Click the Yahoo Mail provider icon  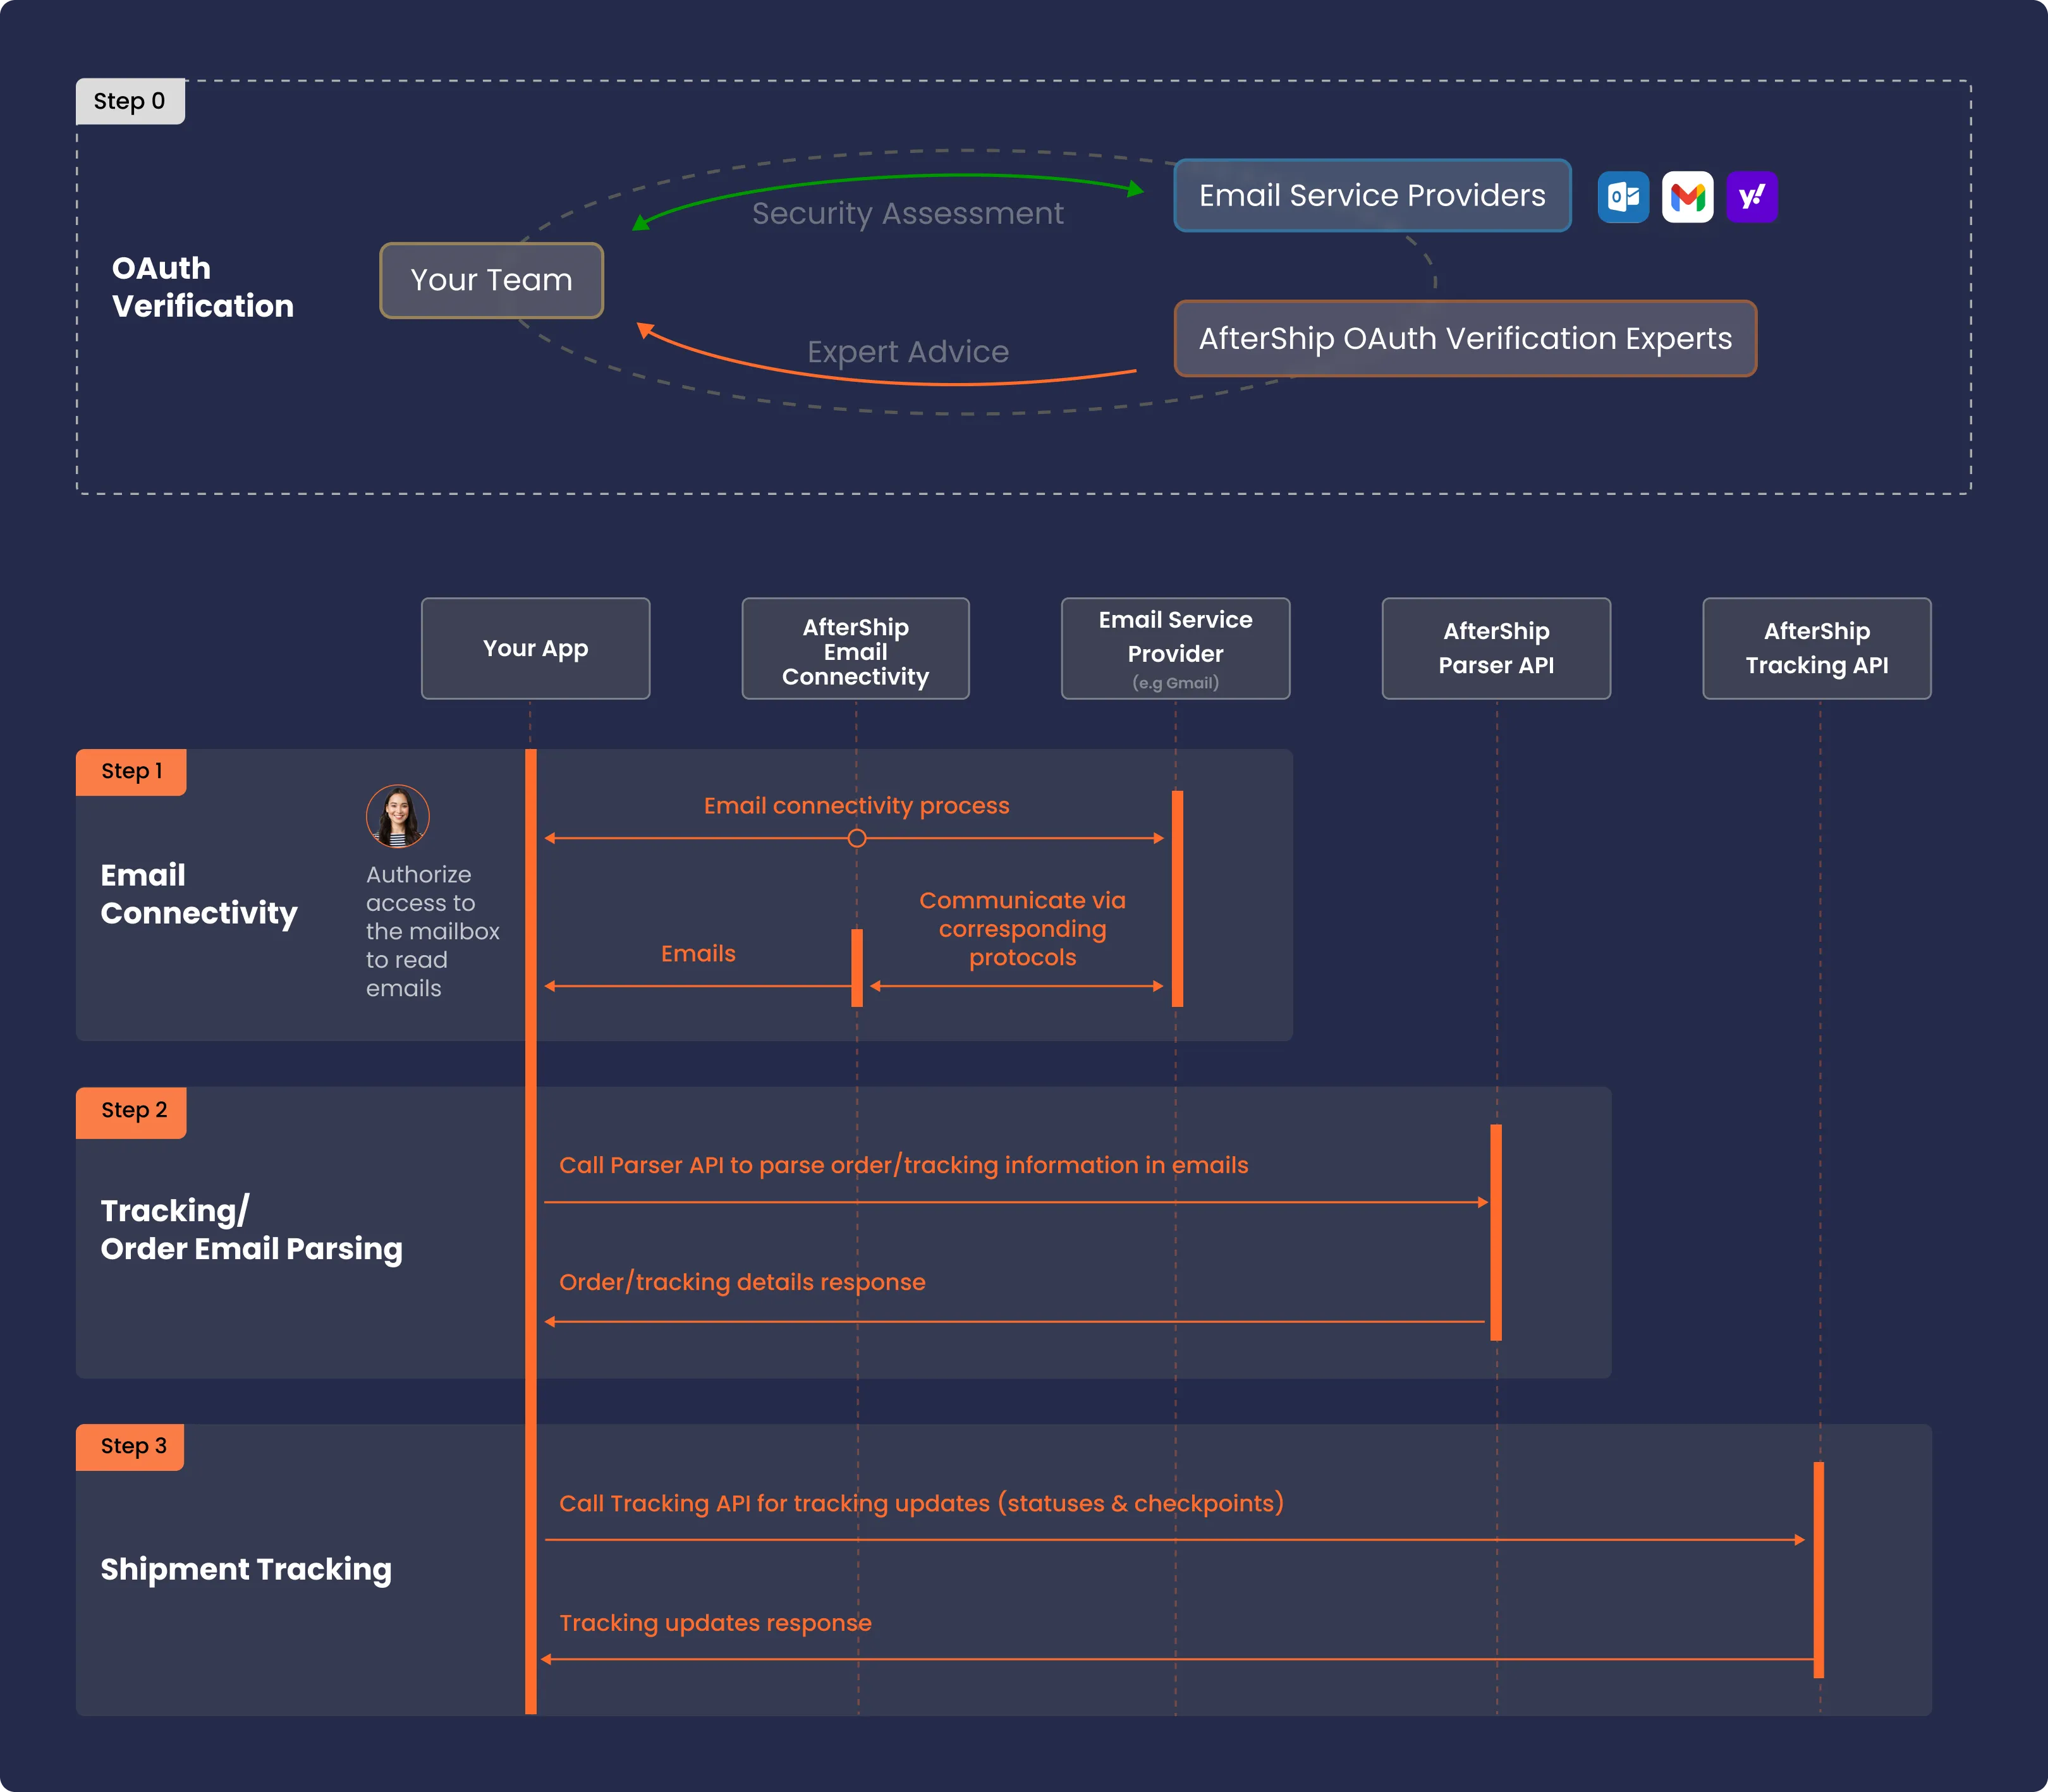[1752, 197]
